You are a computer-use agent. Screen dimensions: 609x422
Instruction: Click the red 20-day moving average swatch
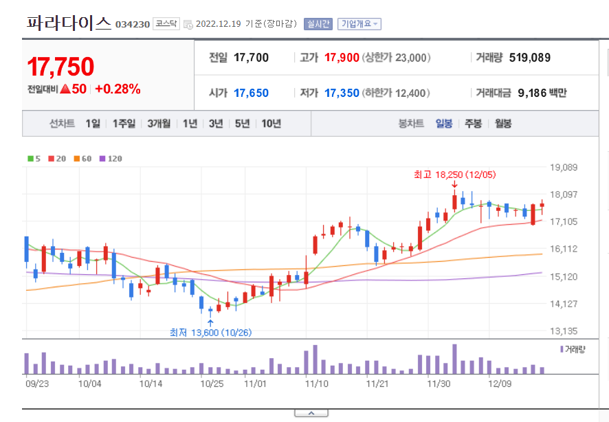point(52,158)
